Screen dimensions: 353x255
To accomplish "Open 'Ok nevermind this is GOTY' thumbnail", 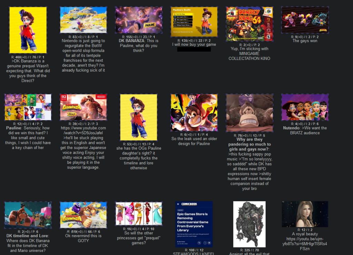I will click(x=83, y=215).
